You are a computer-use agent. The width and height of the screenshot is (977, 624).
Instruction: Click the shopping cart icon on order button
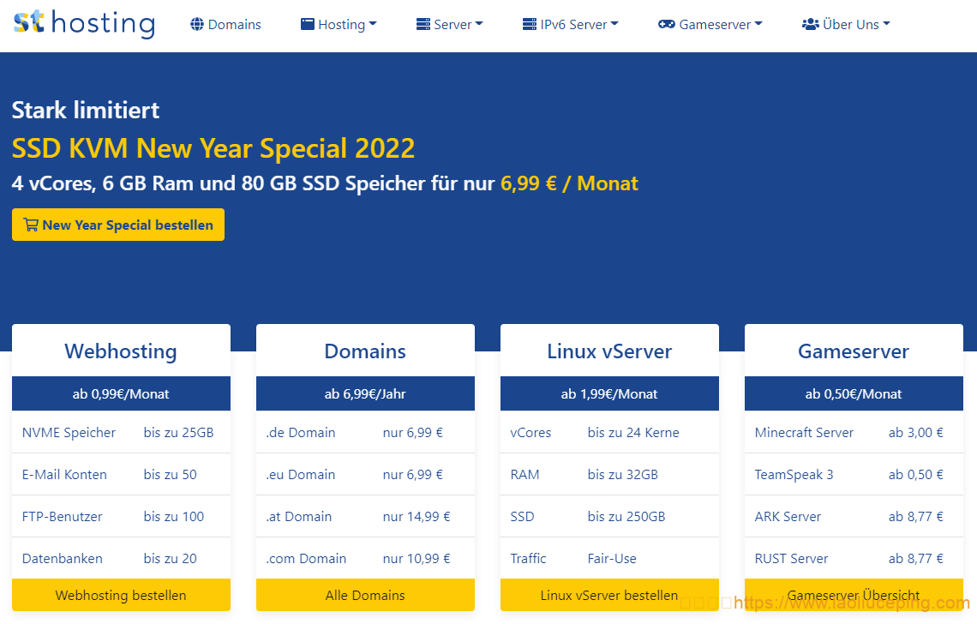(x=31, y=225)
